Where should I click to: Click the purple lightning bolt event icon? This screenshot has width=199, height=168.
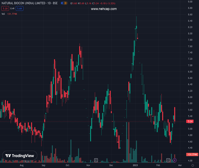(175, 160)
